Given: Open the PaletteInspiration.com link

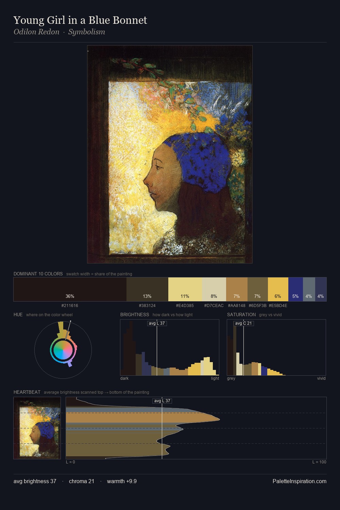Looking at the screenshot, I should click(x=300, y=481).
